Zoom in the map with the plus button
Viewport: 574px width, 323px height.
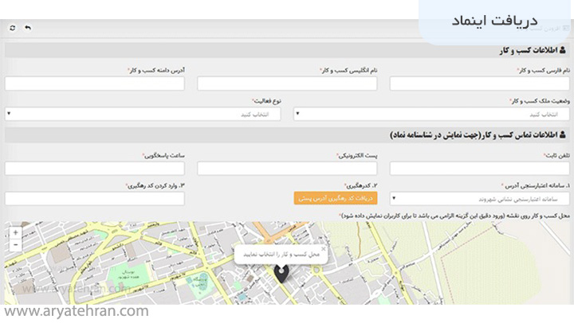[15, 232]
